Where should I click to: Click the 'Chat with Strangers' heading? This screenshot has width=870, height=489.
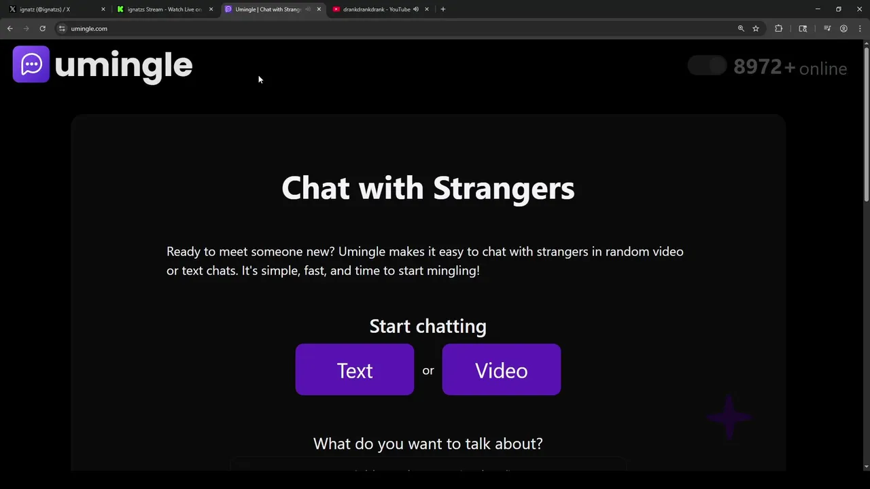pos(428,187)
